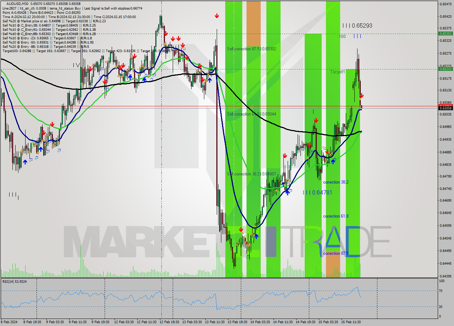The height and width of the screenshot is (326, 454).
Task: Click the 'Sell %20 @ Entry -88: 0.66318' line
Action: coord(46,46)
